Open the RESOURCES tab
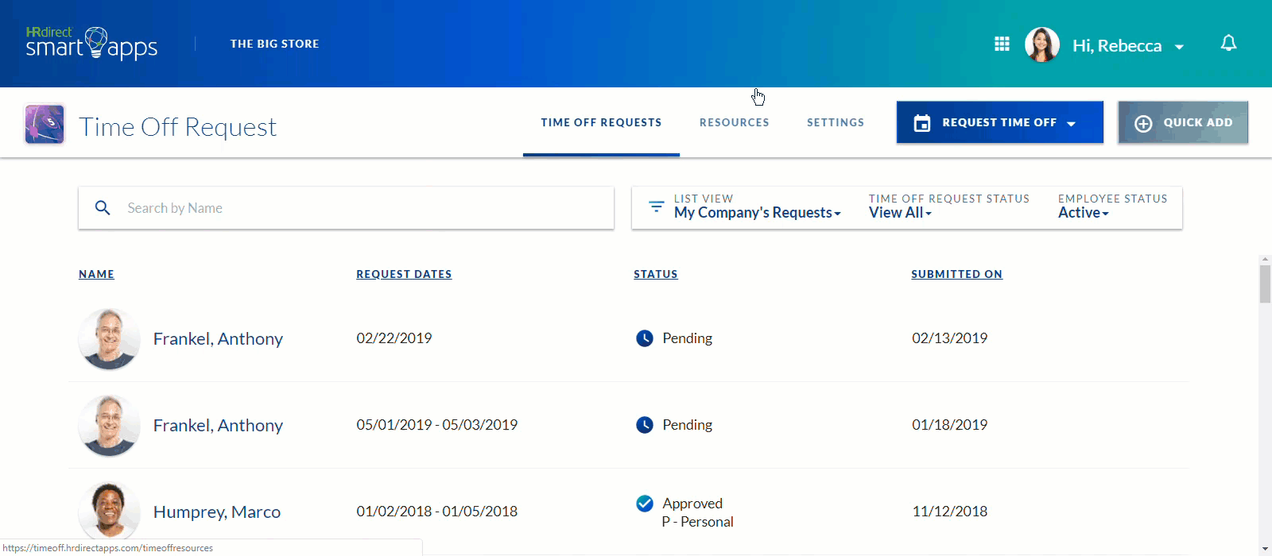Viewport: 1272px width, 556px height. pos(734,122)
